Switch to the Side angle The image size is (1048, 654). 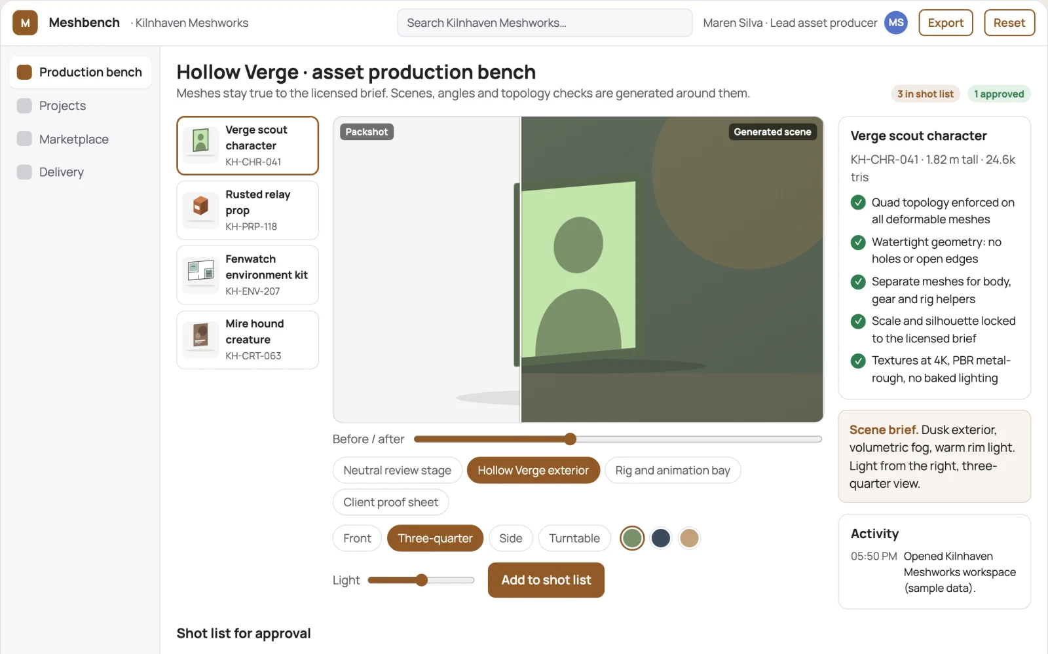(x=511, y=538)
